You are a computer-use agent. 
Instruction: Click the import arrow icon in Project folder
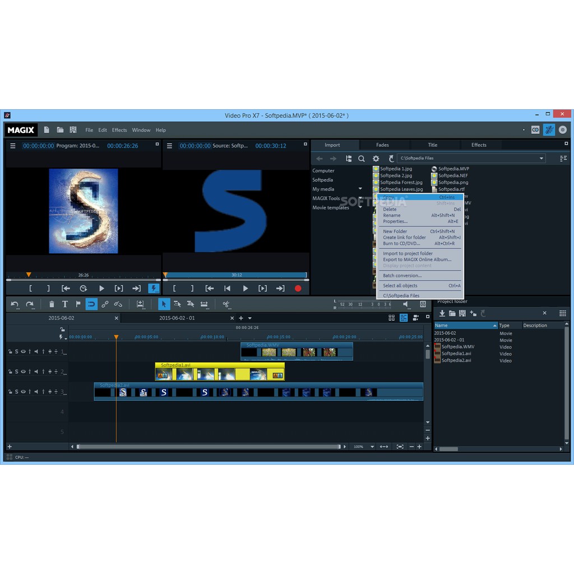click(442, 313)
